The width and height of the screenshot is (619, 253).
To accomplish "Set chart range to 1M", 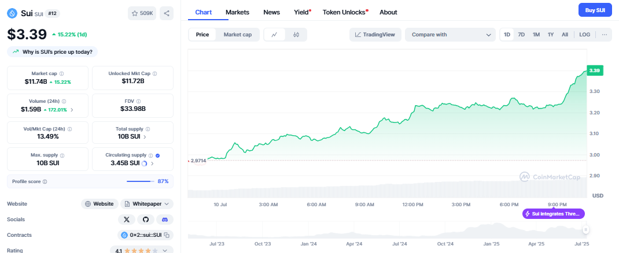I will pos(536,35).
